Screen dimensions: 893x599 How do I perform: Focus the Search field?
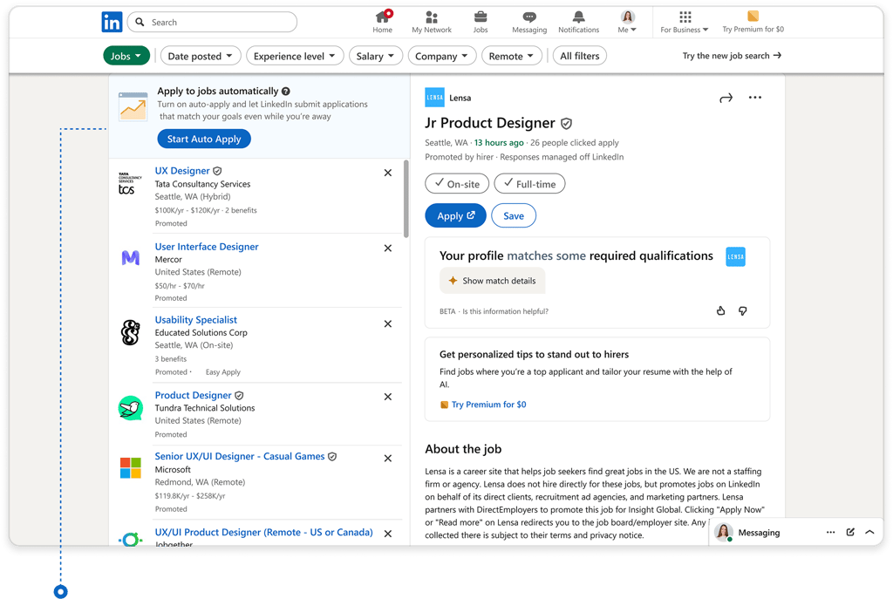point(213,22)
